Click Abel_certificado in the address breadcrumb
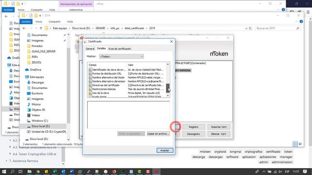The height and width of the screenshot is (175, 312). click(x=135, y=28)
